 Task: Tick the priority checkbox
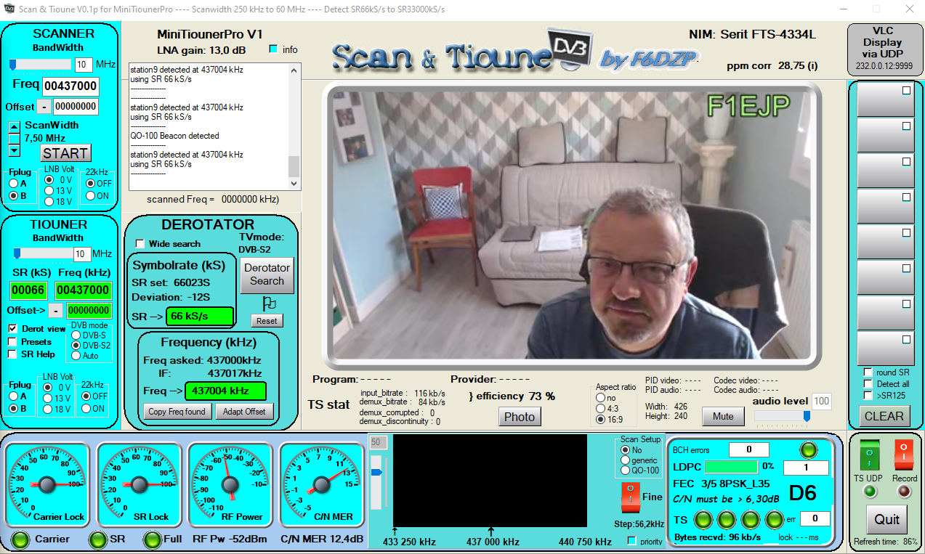(631, 541)
